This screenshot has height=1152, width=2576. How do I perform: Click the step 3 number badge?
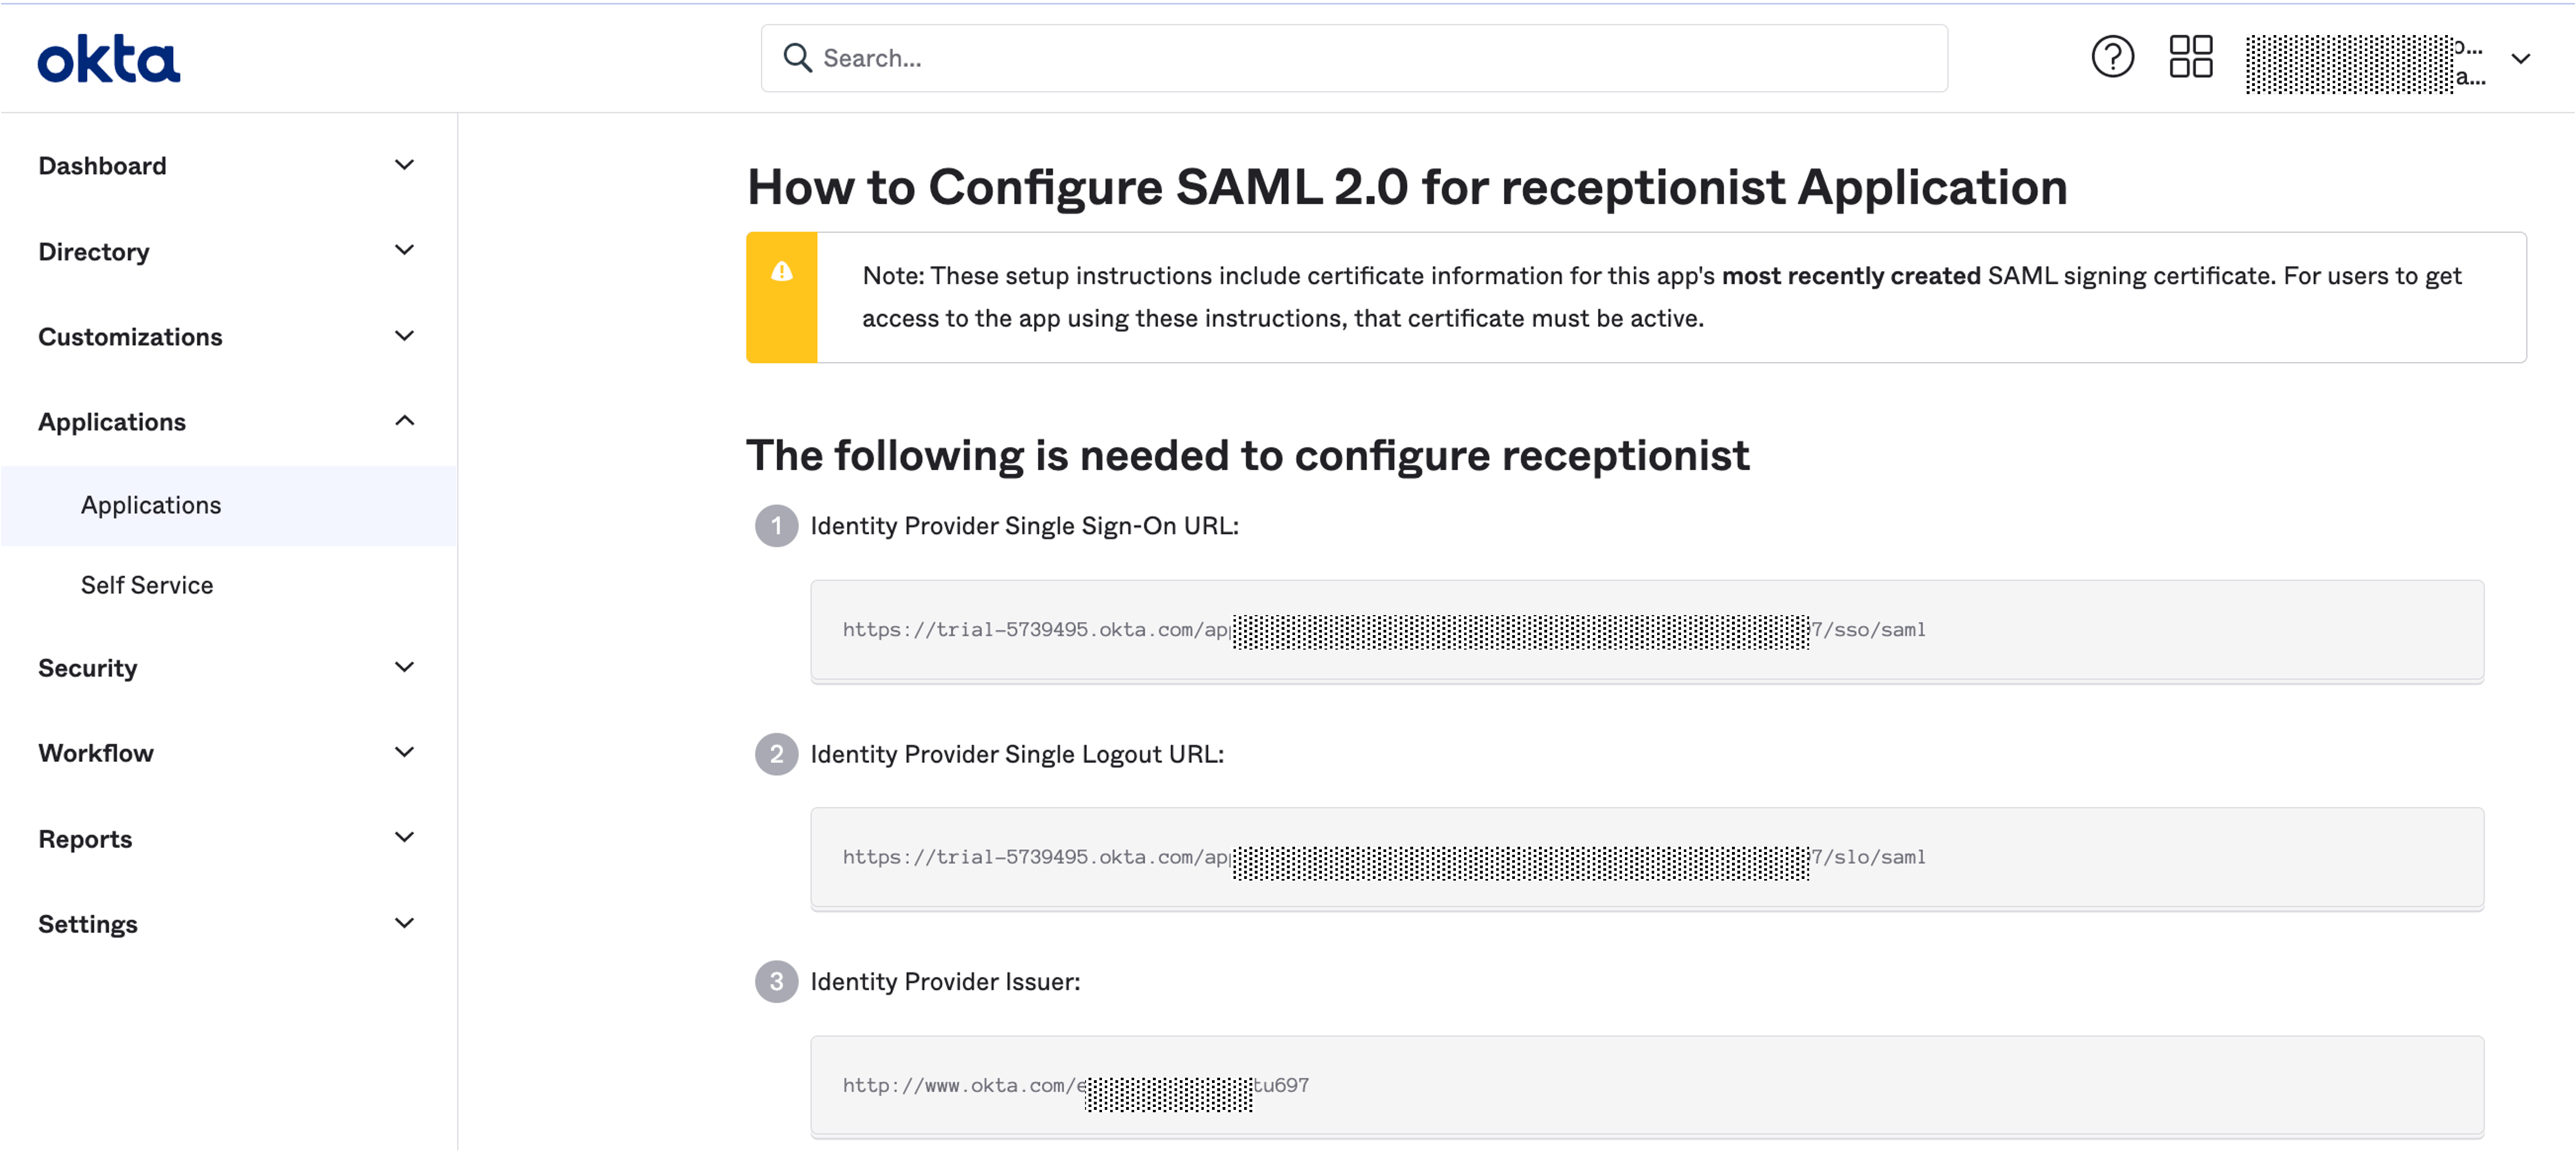coord(776,981)
